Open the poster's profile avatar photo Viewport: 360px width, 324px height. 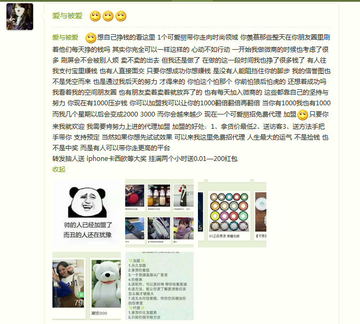point(20,17)
